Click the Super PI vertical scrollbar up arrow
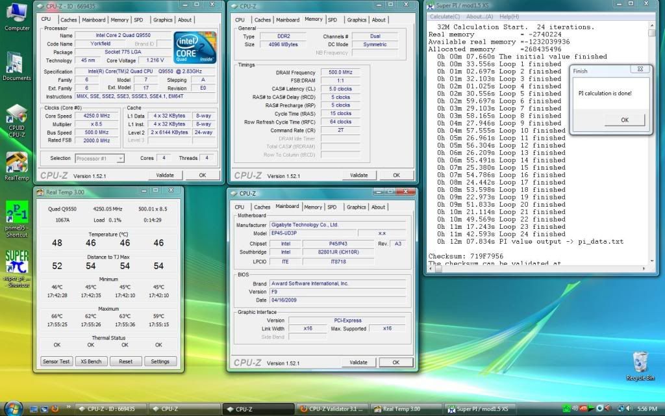 [652, 25]
